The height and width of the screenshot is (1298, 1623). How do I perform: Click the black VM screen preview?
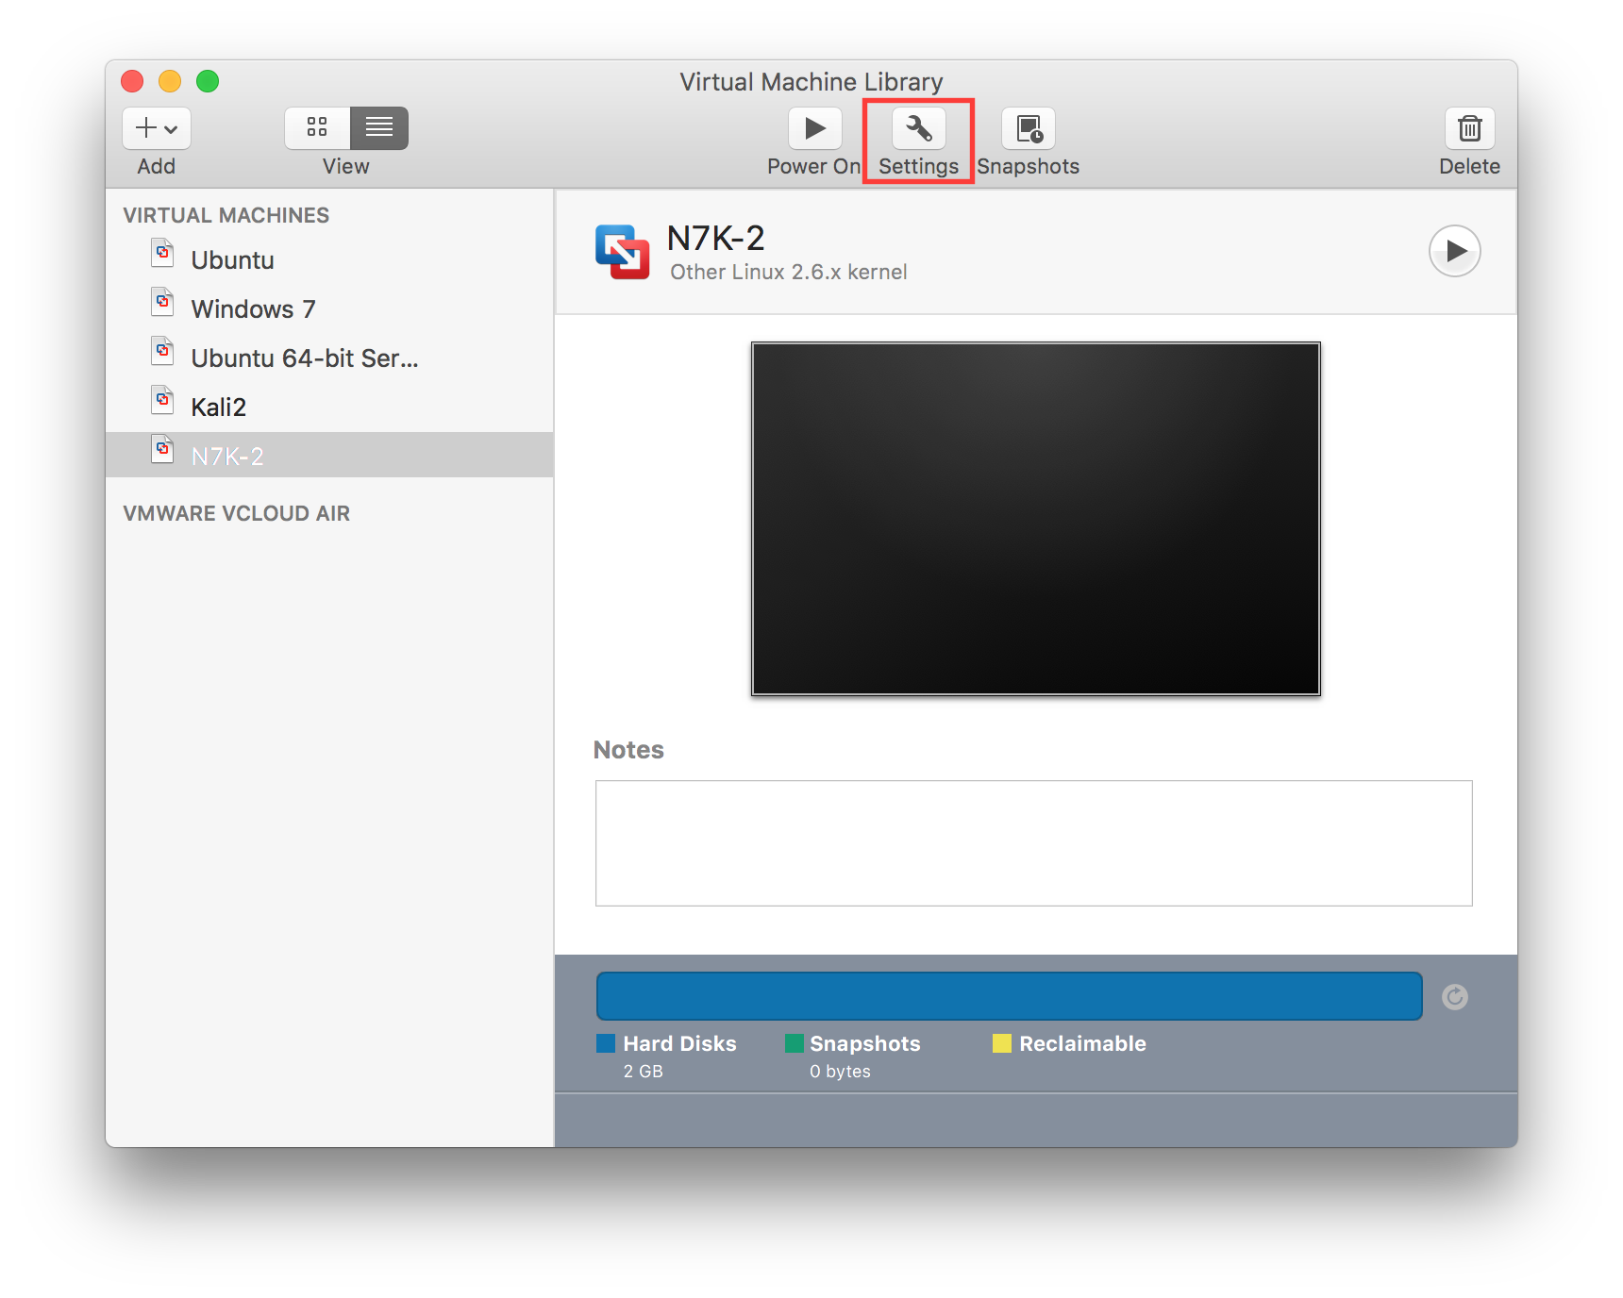click(1036, 519)
